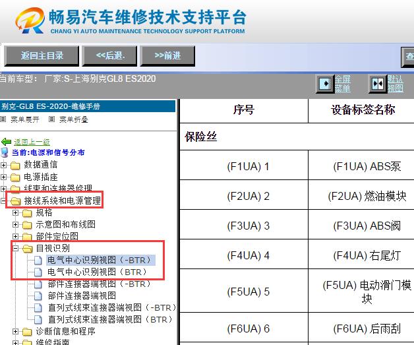The image size is (414, 345).
Task: Click the default view icon
Action: (378, 84)
